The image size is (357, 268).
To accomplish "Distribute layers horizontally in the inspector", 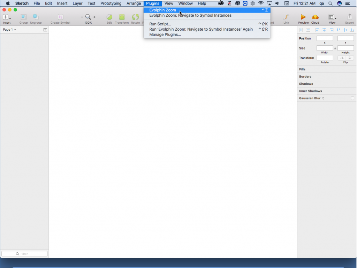I will [301, 30].
